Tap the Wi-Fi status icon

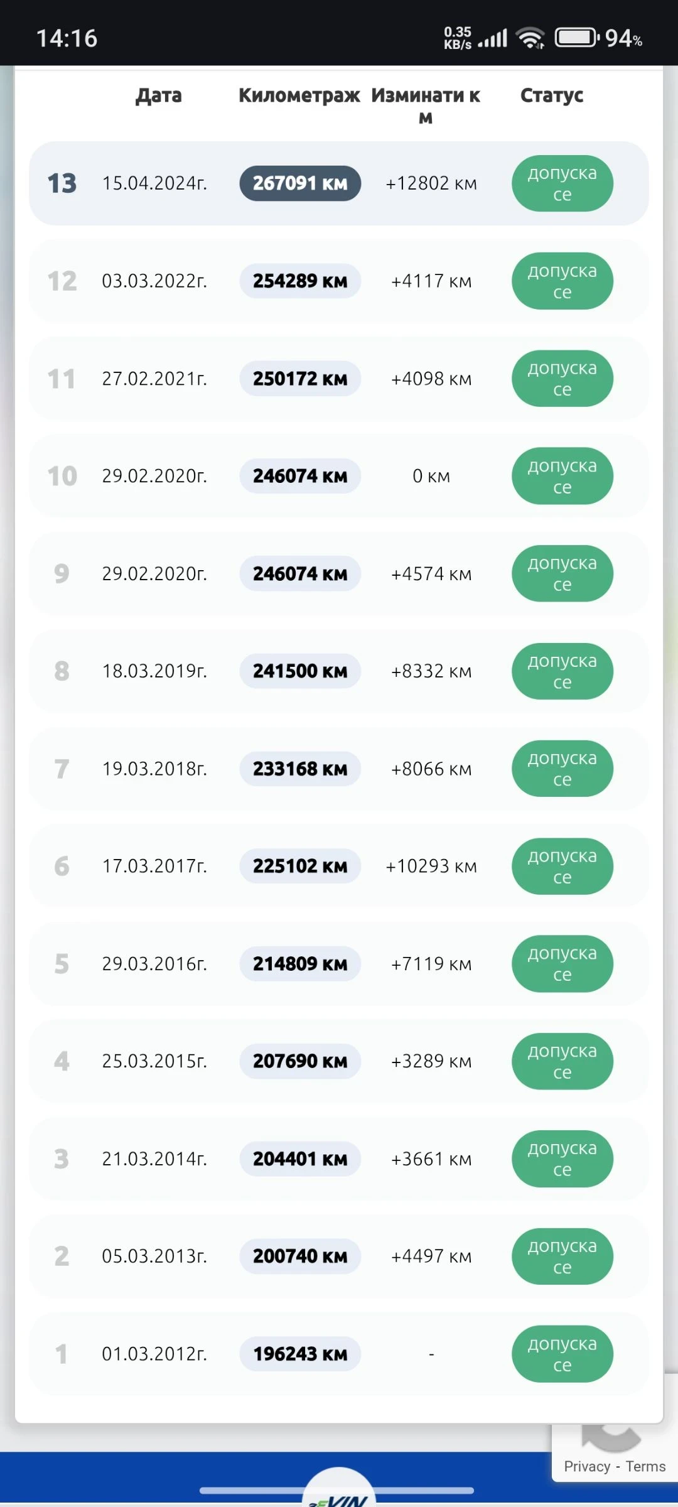click(530, 38)
